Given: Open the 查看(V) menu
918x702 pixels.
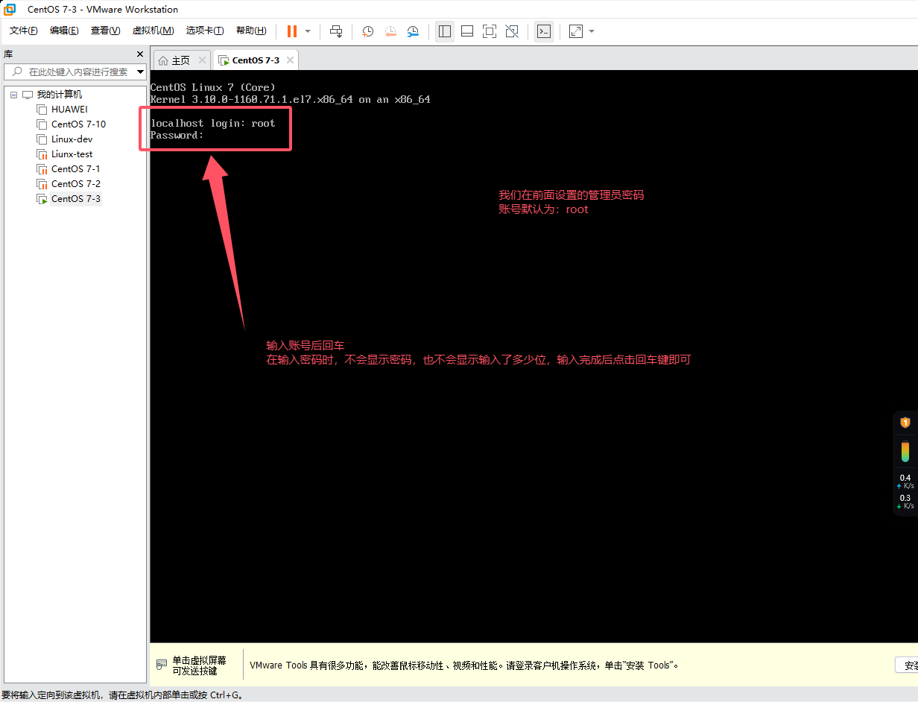Looking at the screenshot, I should (x=105, y=31).
